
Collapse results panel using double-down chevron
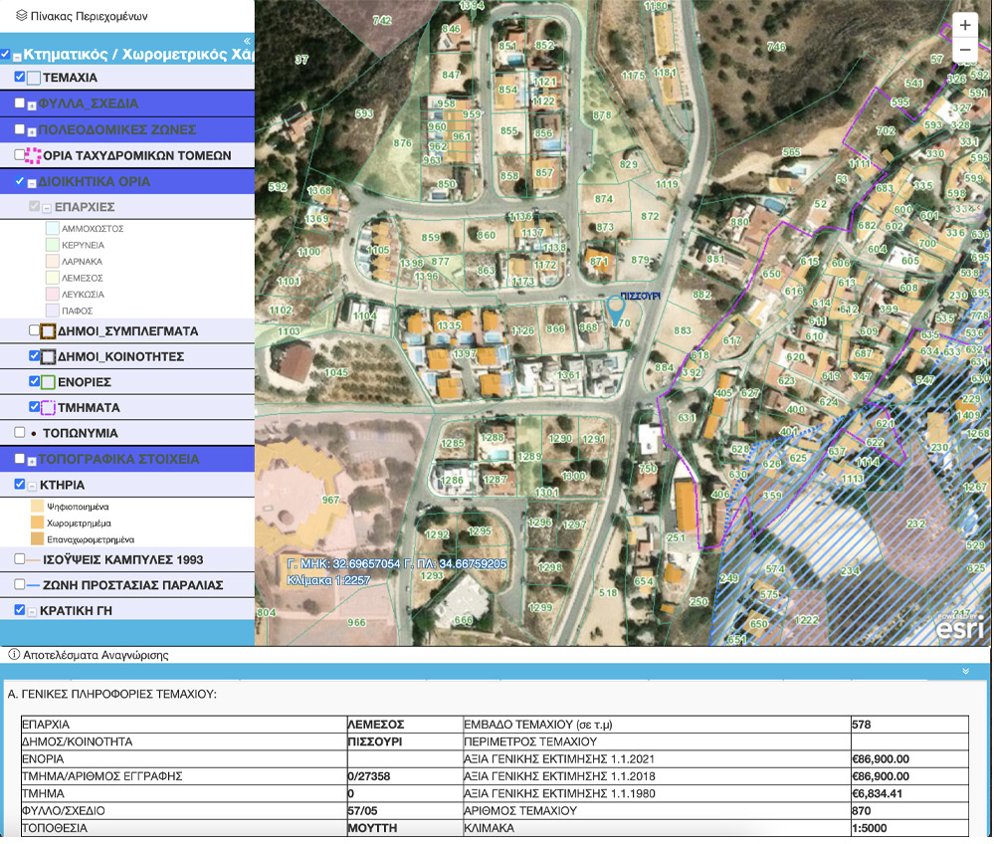pos(965,672)
